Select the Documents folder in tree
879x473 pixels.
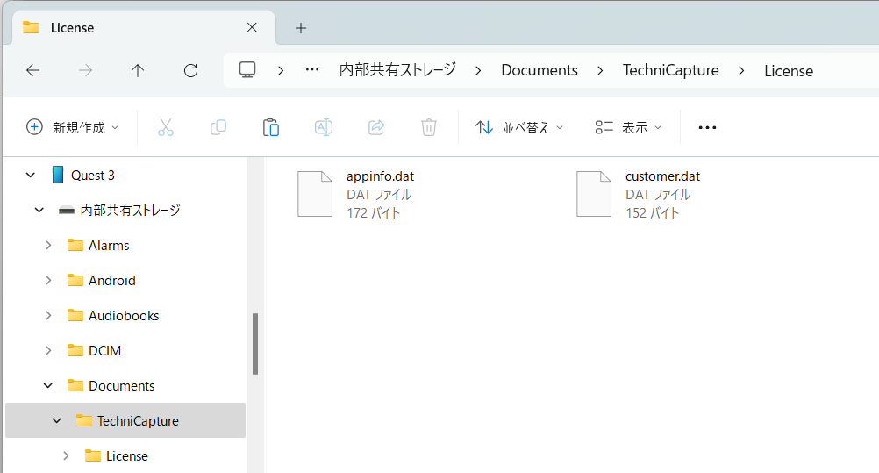tap(122, 385)
